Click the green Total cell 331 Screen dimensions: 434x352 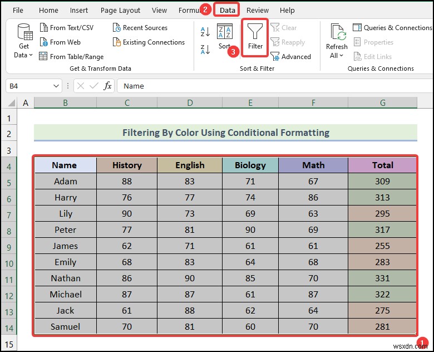click(x=382, y=278)
